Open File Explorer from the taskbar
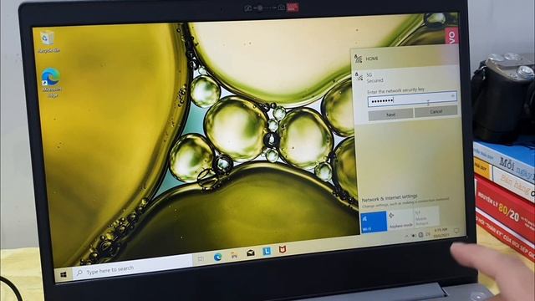 coord(234,254)
